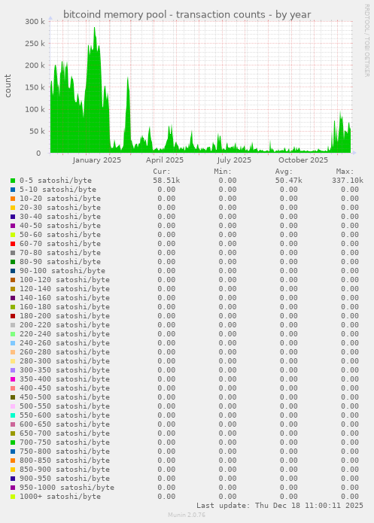Click the '300 k' y-axis label
The width and height of the screenshot is (374, 523).
click(x=35, y=22)
